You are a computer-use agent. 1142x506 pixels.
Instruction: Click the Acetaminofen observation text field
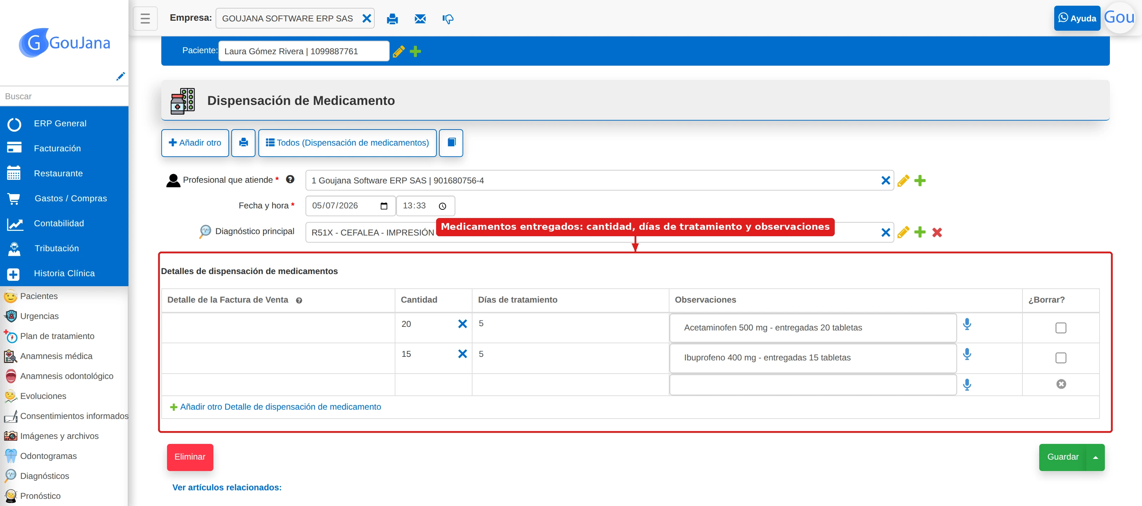click(813, 328)
